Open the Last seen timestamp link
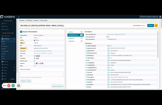Screen dimensions: 162x105 43,53
